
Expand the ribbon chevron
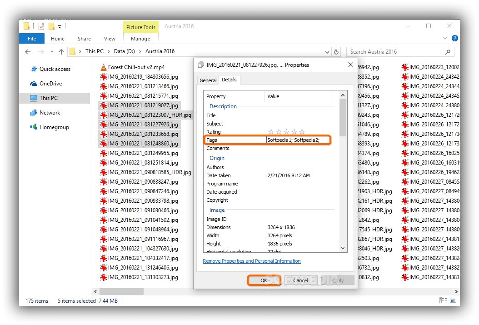[445, 38]
